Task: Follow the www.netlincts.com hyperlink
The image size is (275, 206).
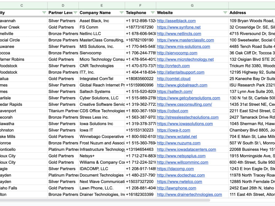Action: pyautogui.click(x=179, y=34)
